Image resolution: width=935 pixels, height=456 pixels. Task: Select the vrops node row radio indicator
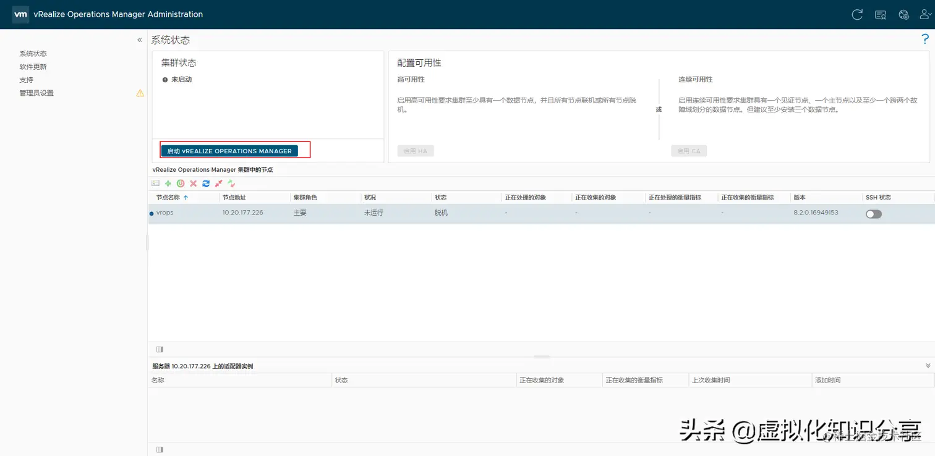click(x=152, y=212)
